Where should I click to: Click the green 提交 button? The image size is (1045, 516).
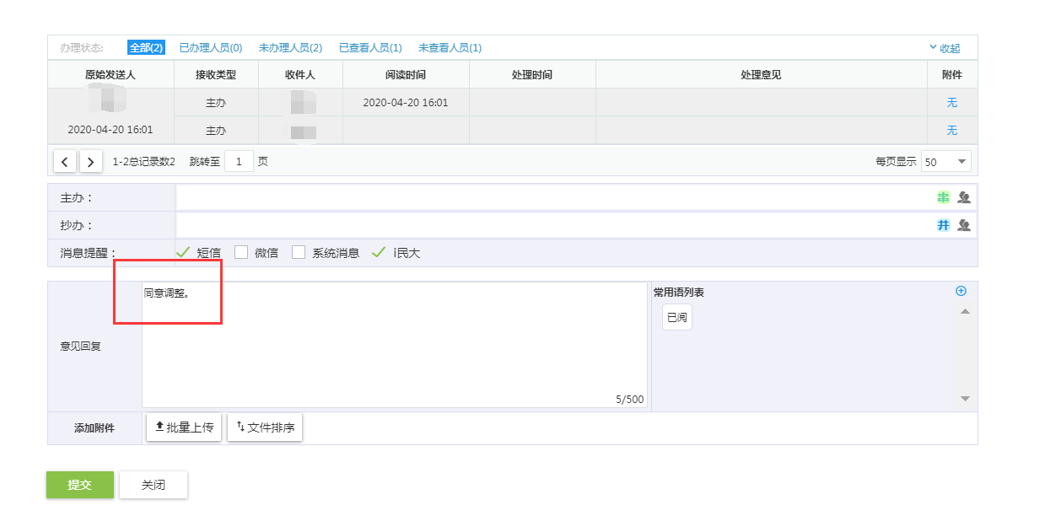(79, 485)
